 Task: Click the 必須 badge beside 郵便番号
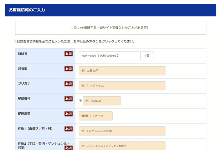point(68,99)
